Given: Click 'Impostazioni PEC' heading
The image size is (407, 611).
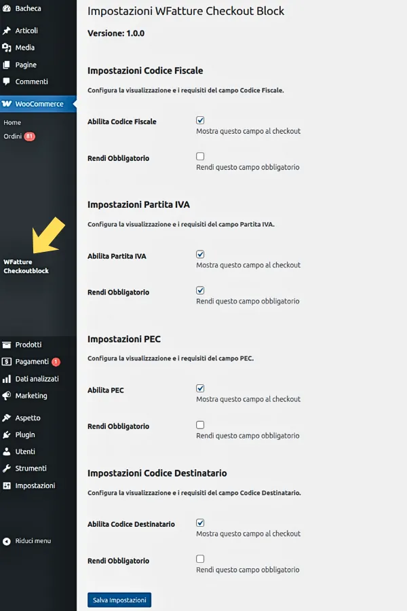Looking at the screenshot, I should 124,339.
